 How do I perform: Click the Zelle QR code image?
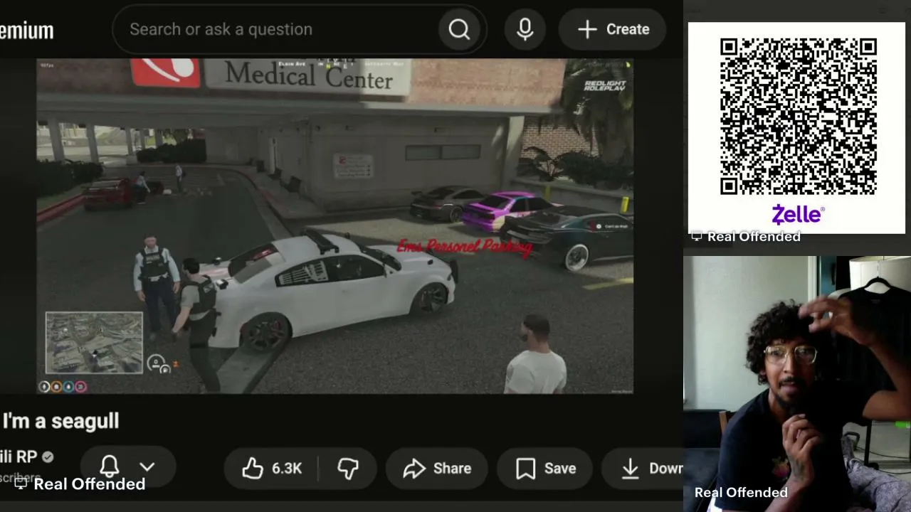point(798,117)
